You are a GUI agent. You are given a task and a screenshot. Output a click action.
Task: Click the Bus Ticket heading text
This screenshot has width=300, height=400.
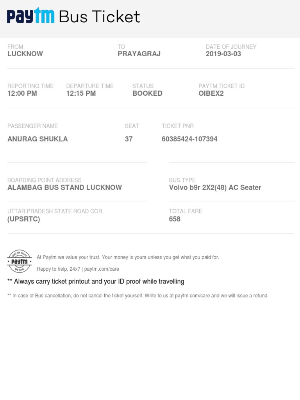99,16
